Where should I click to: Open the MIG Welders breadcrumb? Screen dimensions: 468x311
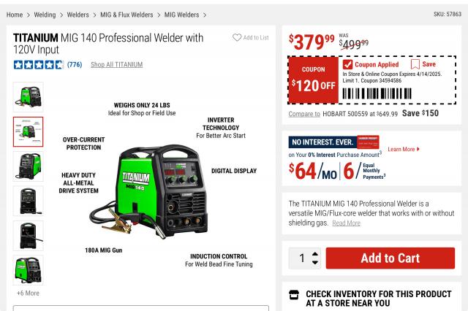(x=181, y=15)
